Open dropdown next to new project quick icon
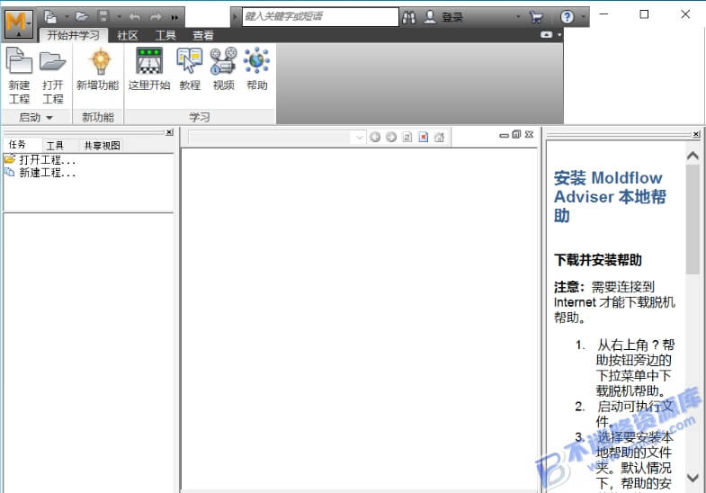 [x=67, y=17]
